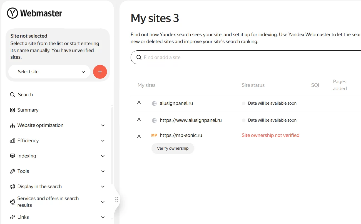Image resolution: width=361 pixels, height=224 pixels.
Task: Click the Site ownership not verified status
Action: (x=270, y=135)
